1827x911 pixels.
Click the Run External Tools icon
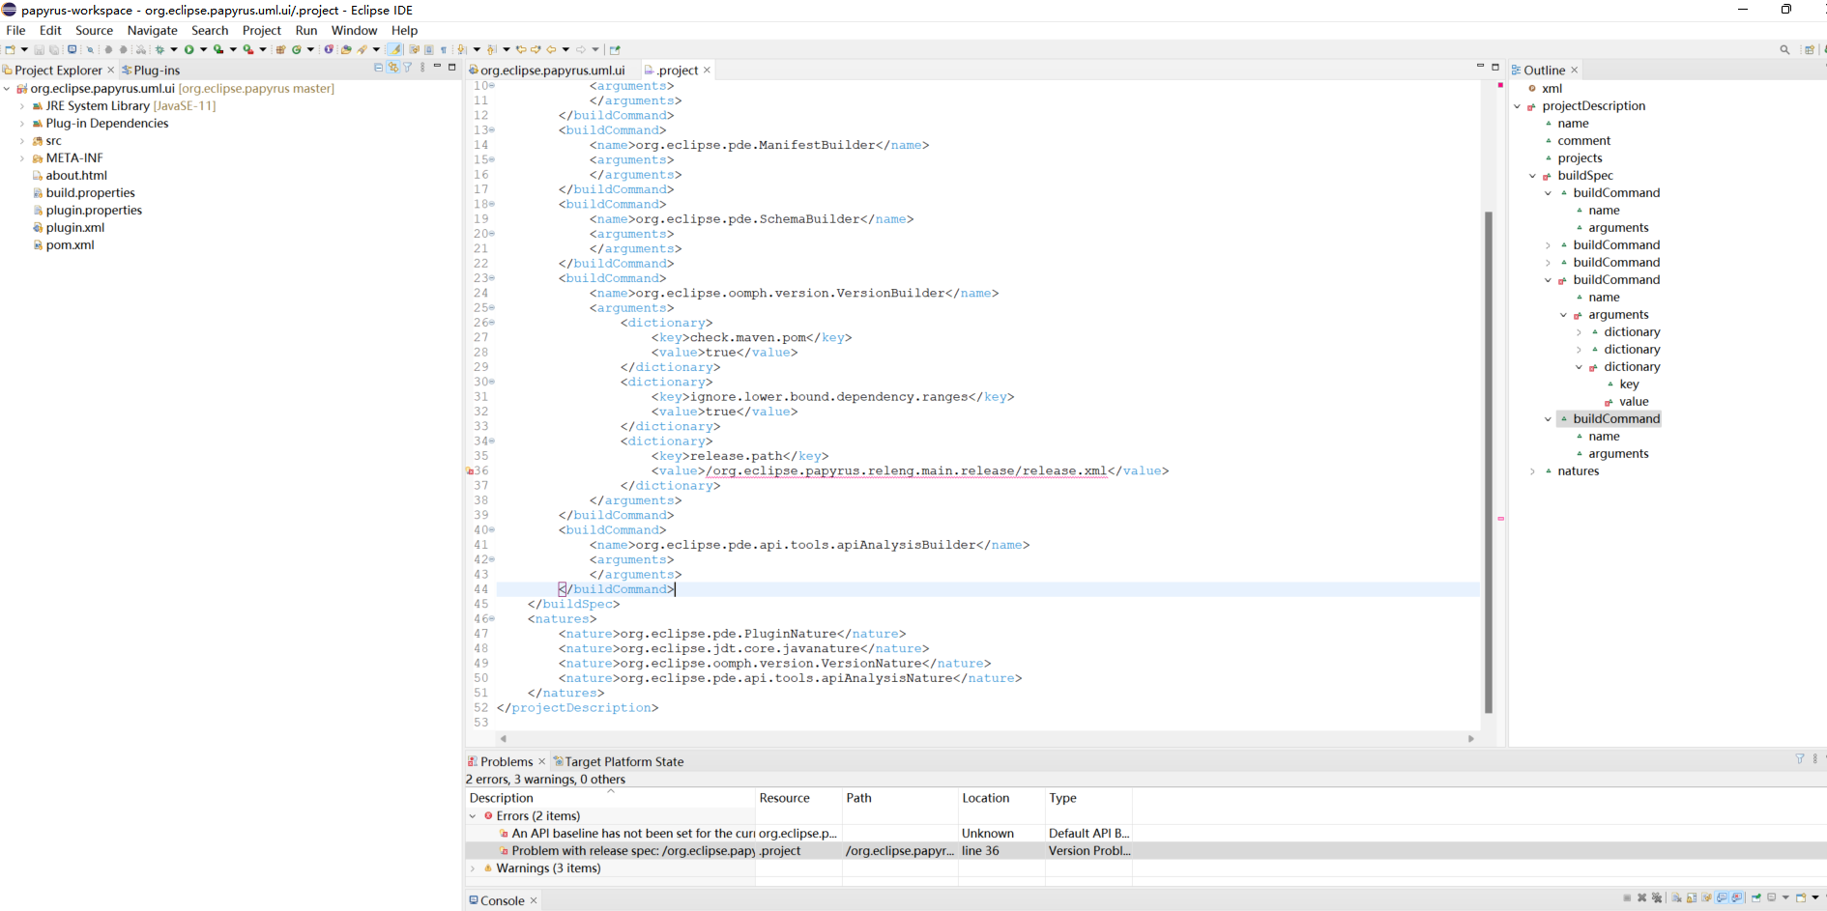pyautogui.click(x=248, y=49)
